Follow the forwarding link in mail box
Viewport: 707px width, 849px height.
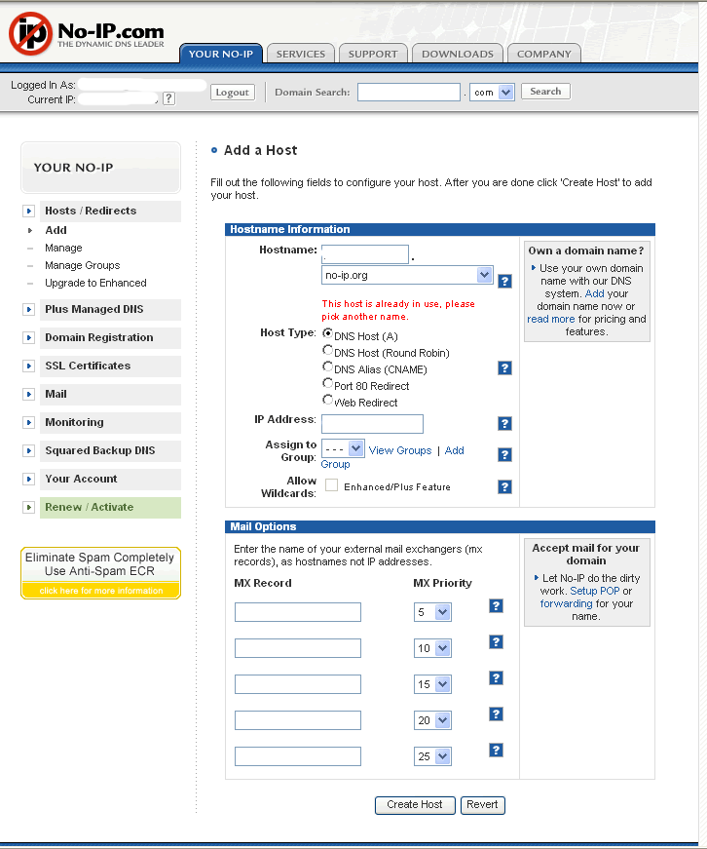(x=567, y=603)
